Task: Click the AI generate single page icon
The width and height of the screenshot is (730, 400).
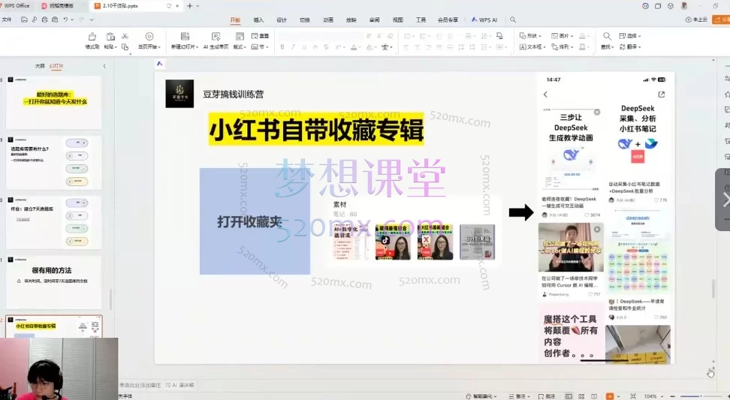Action: point(216,36)
